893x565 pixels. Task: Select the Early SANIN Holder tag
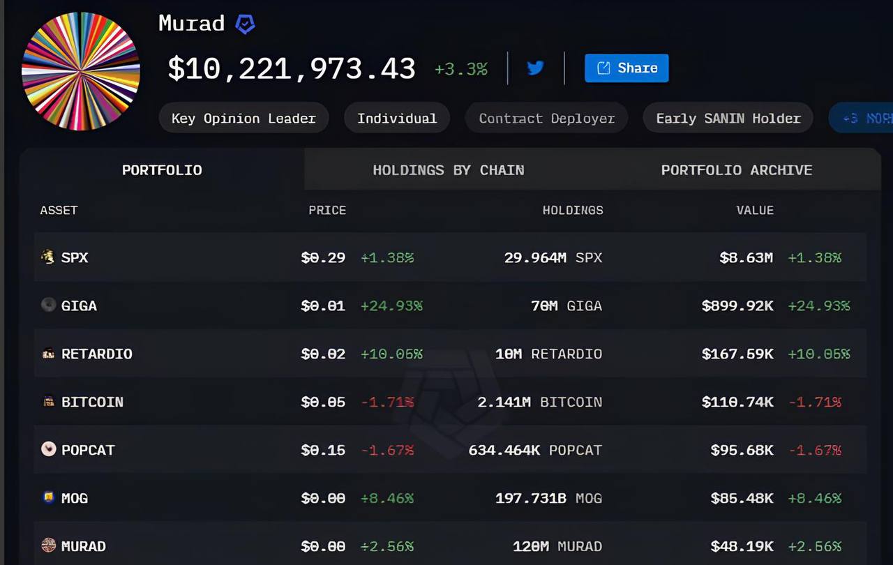click(728, 119)
